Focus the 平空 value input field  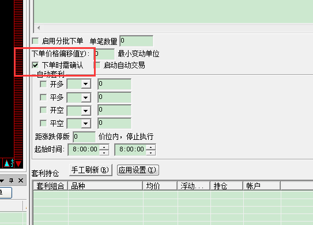pyautogui.click(x=115, y=123)
